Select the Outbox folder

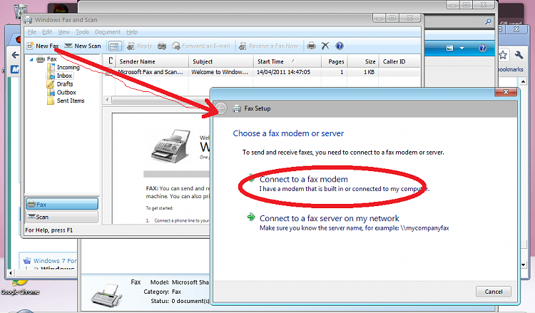pos(62,93)
